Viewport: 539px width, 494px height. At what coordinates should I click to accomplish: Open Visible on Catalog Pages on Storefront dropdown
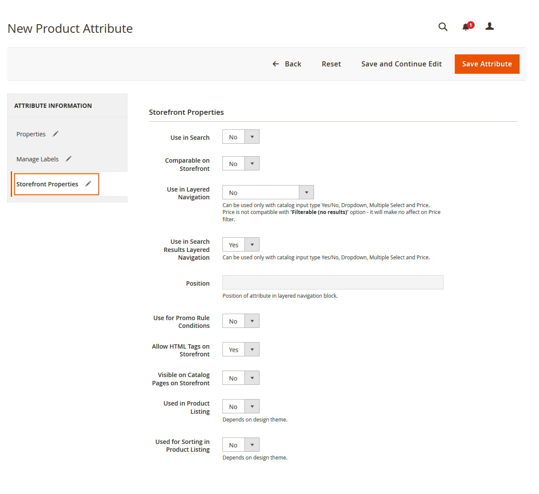coord(241,378)
